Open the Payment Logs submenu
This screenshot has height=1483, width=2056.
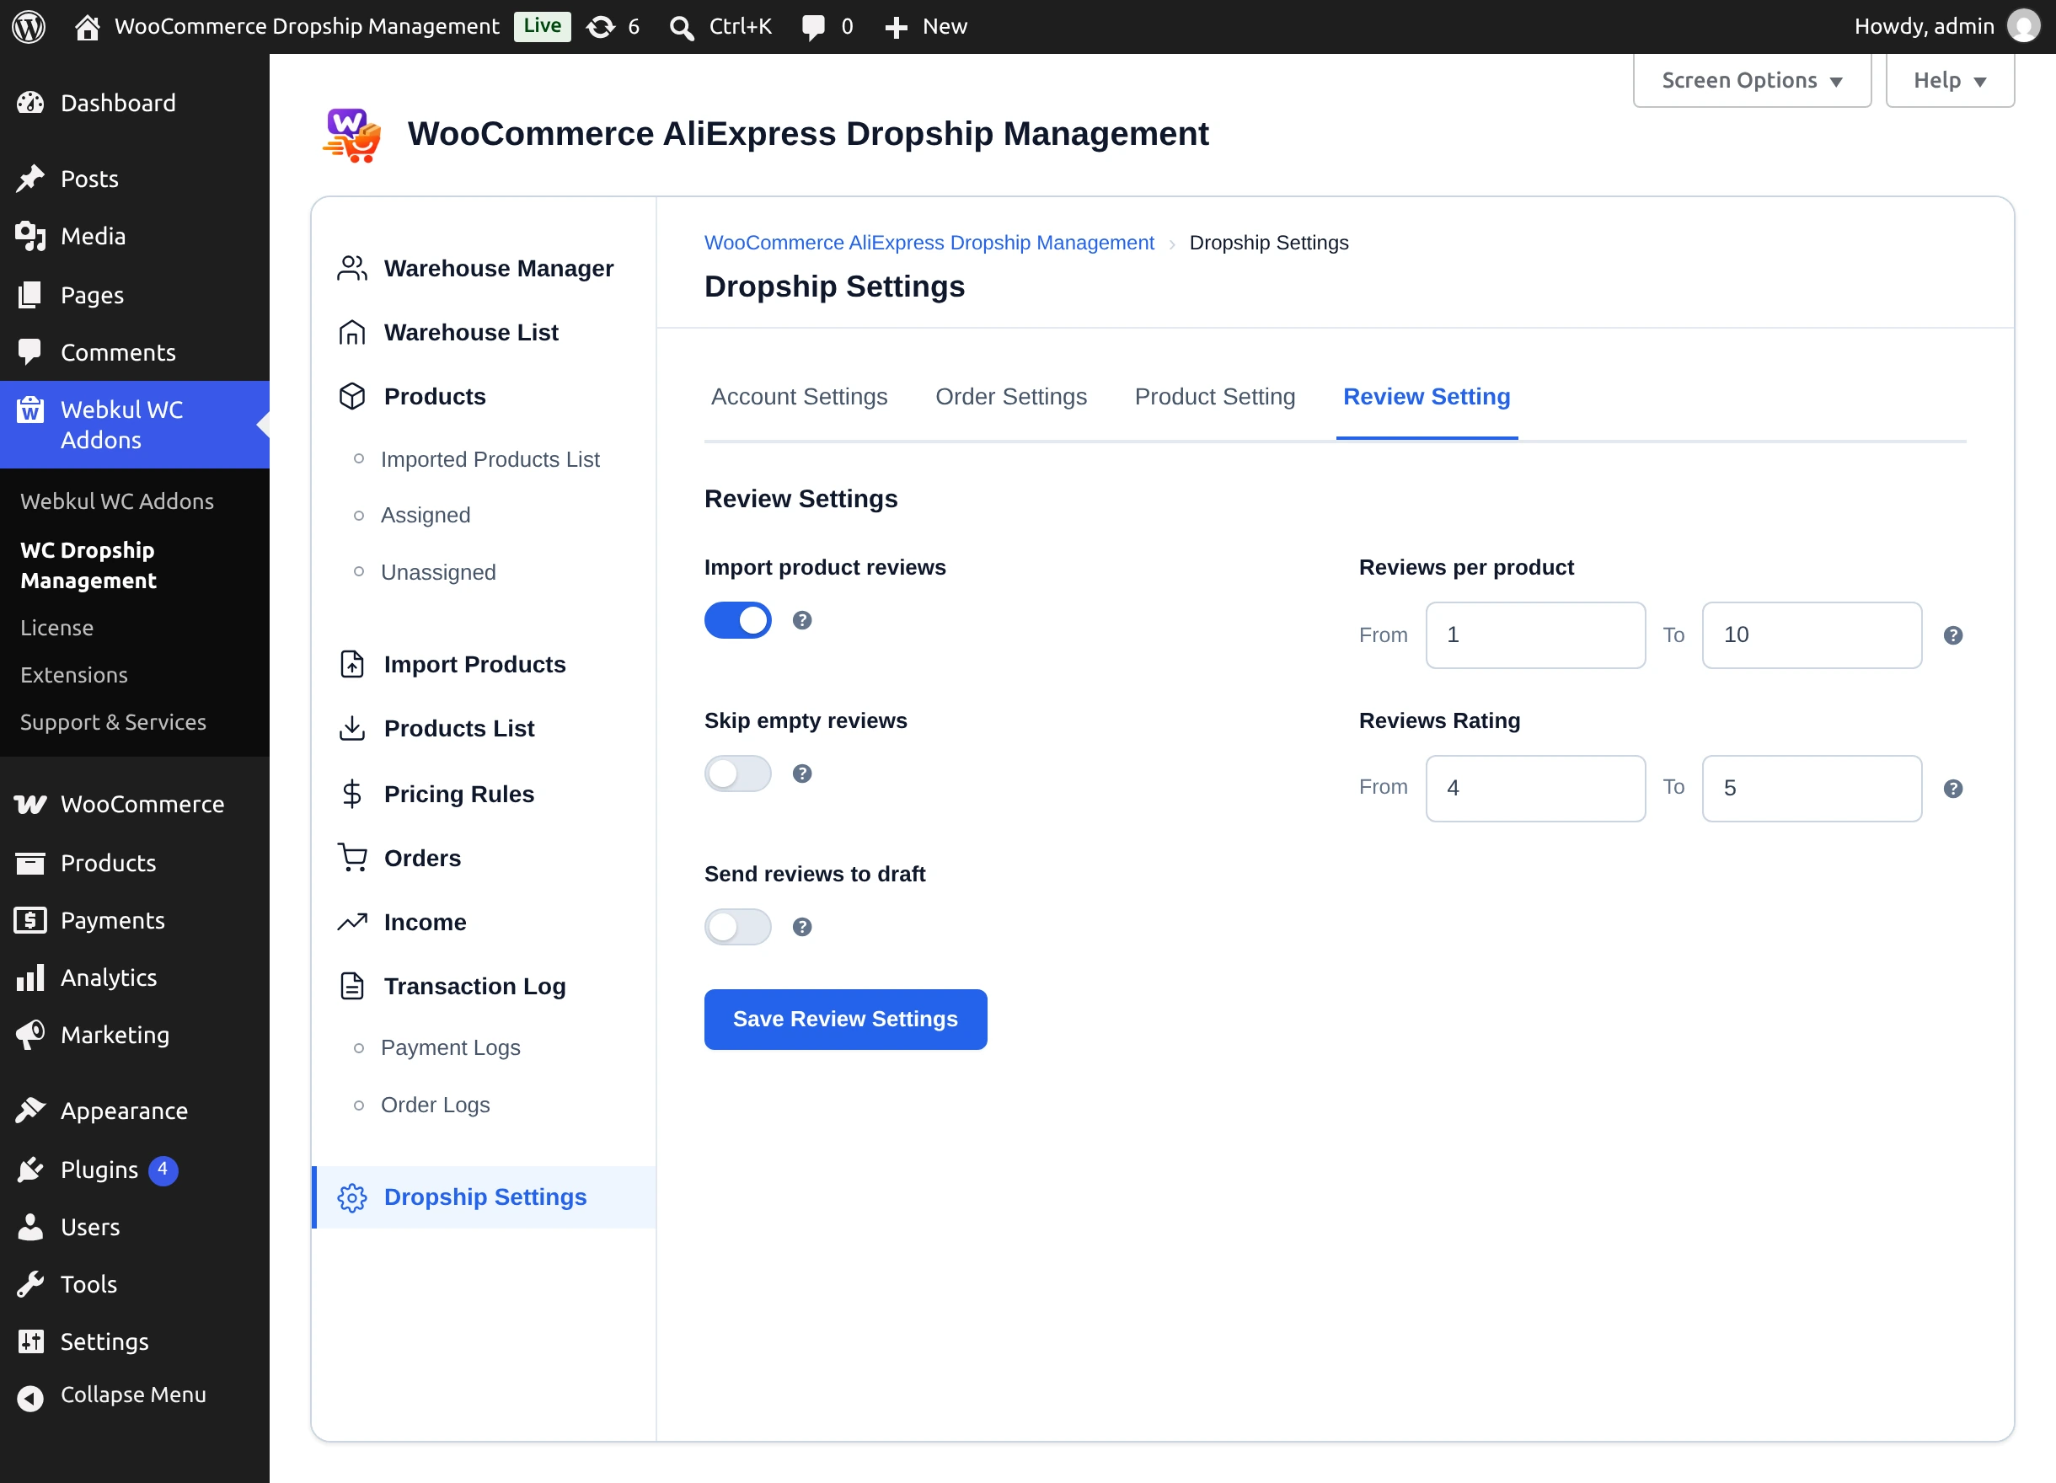tap(451, 1048)
